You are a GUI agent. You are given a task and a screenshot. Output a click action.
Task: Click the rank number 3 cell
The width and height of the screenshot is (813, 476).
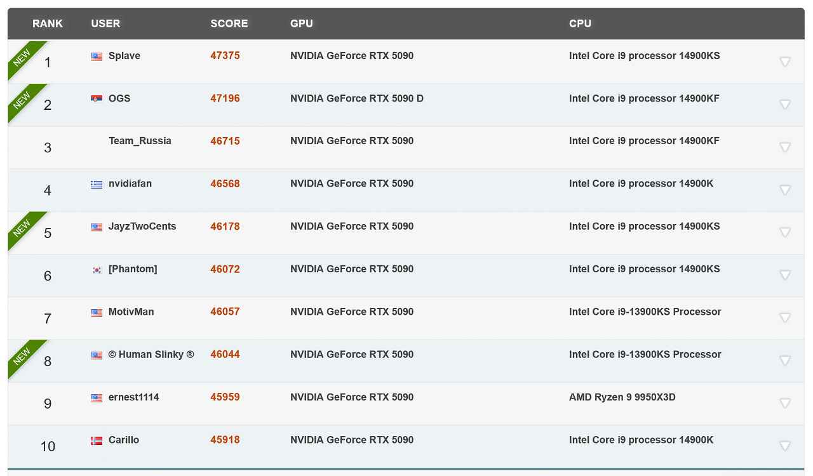(48, 148)
